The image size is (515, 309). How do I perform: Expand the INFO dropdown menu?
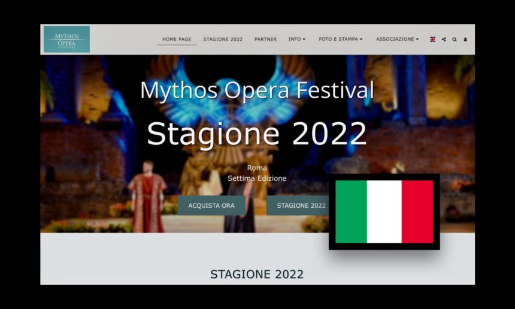[x=297, y=39]
